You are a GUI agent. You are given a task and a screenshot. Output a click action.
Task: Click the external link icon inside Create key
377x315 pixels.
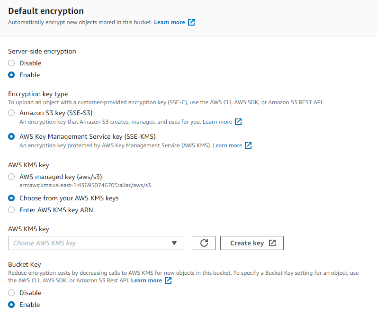pos(272,243)
